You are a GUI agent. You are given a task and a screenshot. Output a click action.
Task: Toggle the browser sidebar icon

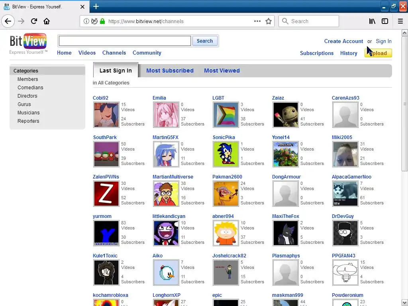click(385, 21)
